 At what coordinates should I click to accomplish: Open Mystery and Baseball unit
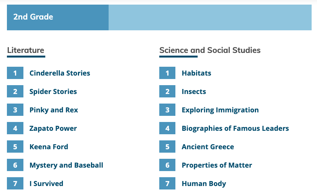pos(66,165)
